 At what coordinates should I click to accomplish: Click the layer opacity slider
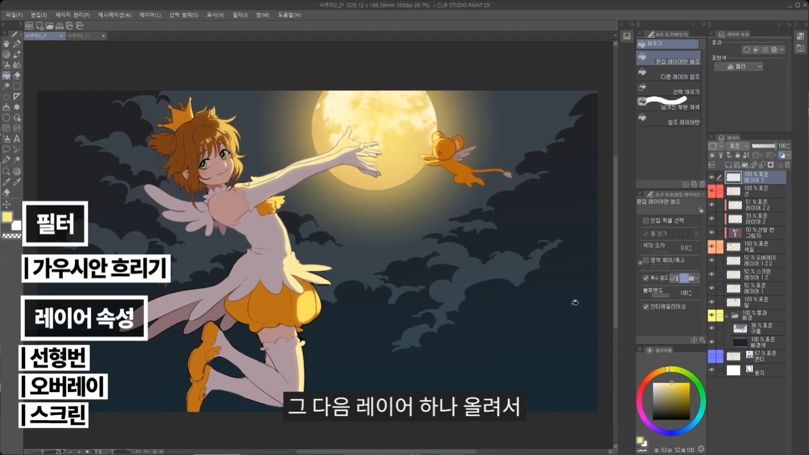(x=763, y=146)
